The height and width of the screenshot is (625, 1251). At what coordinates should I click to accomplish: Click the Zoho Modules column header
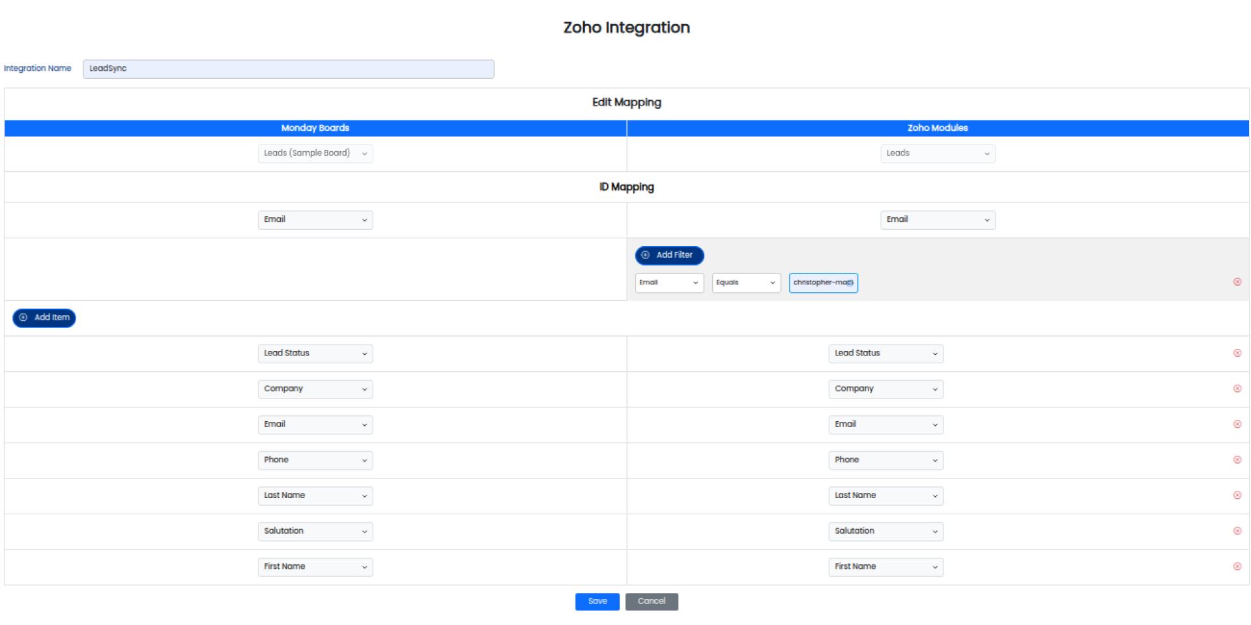point(938,128)
